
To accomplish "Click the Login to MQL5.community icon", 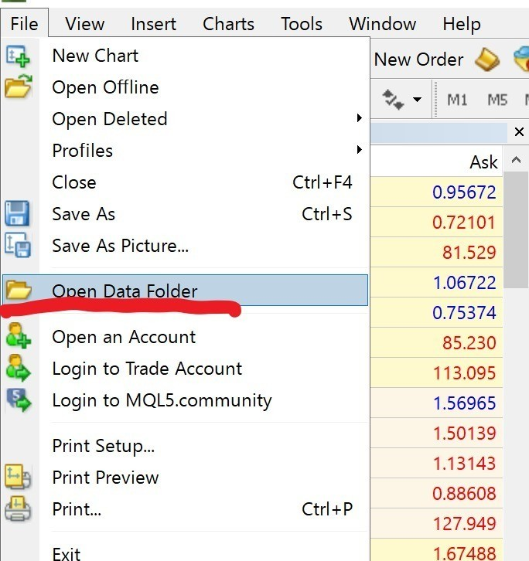I will click(17, 400).
